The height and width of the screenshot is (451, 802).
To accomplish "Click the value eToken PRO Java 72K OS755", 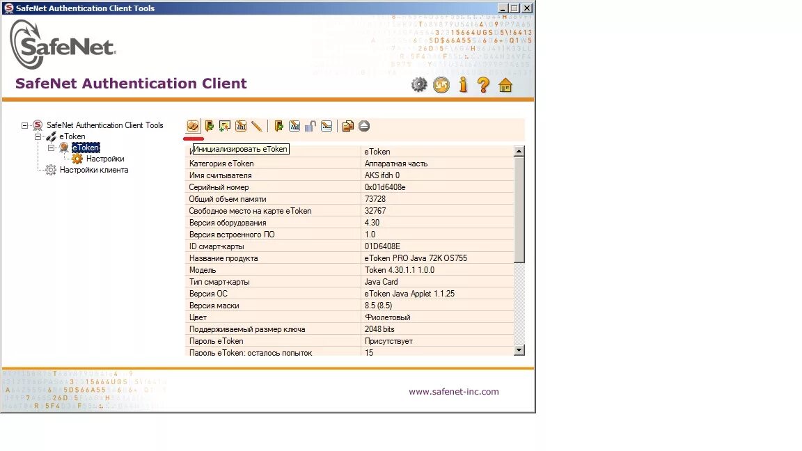I will tap(416, 258).
